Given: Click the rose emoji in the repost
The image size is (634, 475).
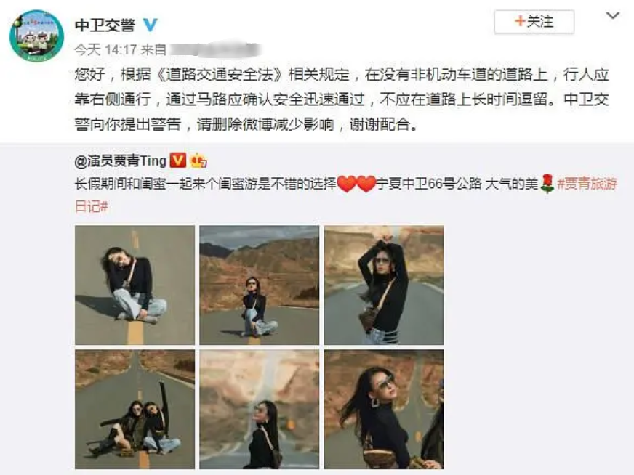Looking at the screenshot, I should coord(547,184).
